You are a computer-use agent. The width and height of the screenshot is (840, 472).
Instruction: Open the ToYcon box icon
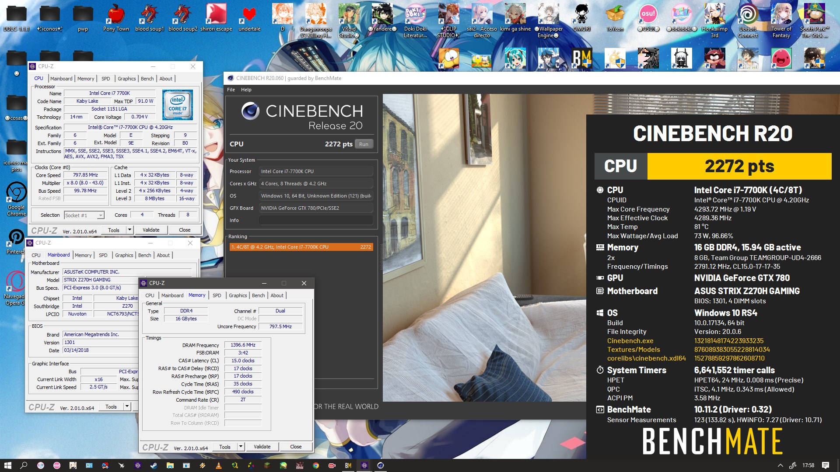(x=615, y=17)
